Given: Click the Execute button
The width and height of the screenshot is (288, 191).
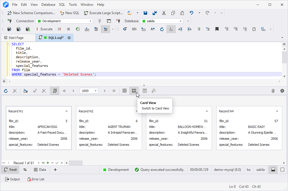Looking at the screenshot, I should coord(44,29).
